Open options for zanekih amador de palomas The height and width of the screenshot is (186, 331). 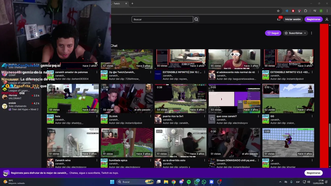(x=97, y=72)
